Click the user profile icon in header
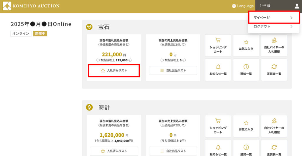This screenshot has height=156, width=302. pos(297,6)
